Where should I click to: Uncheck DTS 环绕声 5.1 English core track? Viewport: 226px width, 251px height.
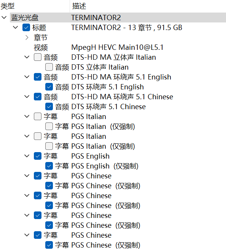tap(49, 87)
